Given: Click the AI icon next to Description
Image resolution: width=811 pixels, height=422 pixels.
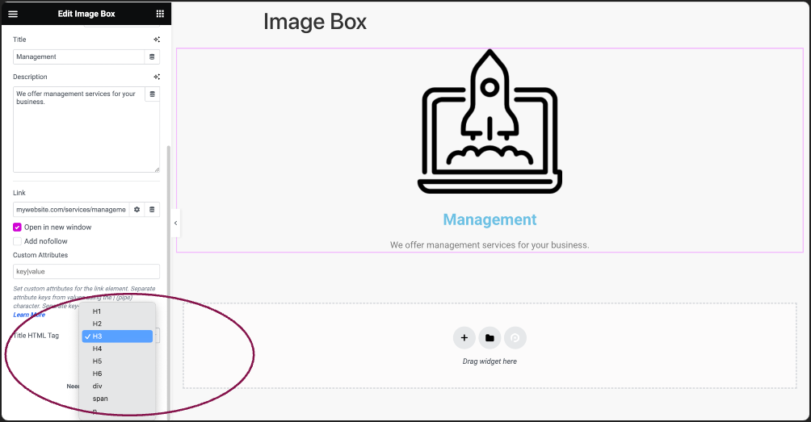Looking at the screenshot, I should coord(157,77).
